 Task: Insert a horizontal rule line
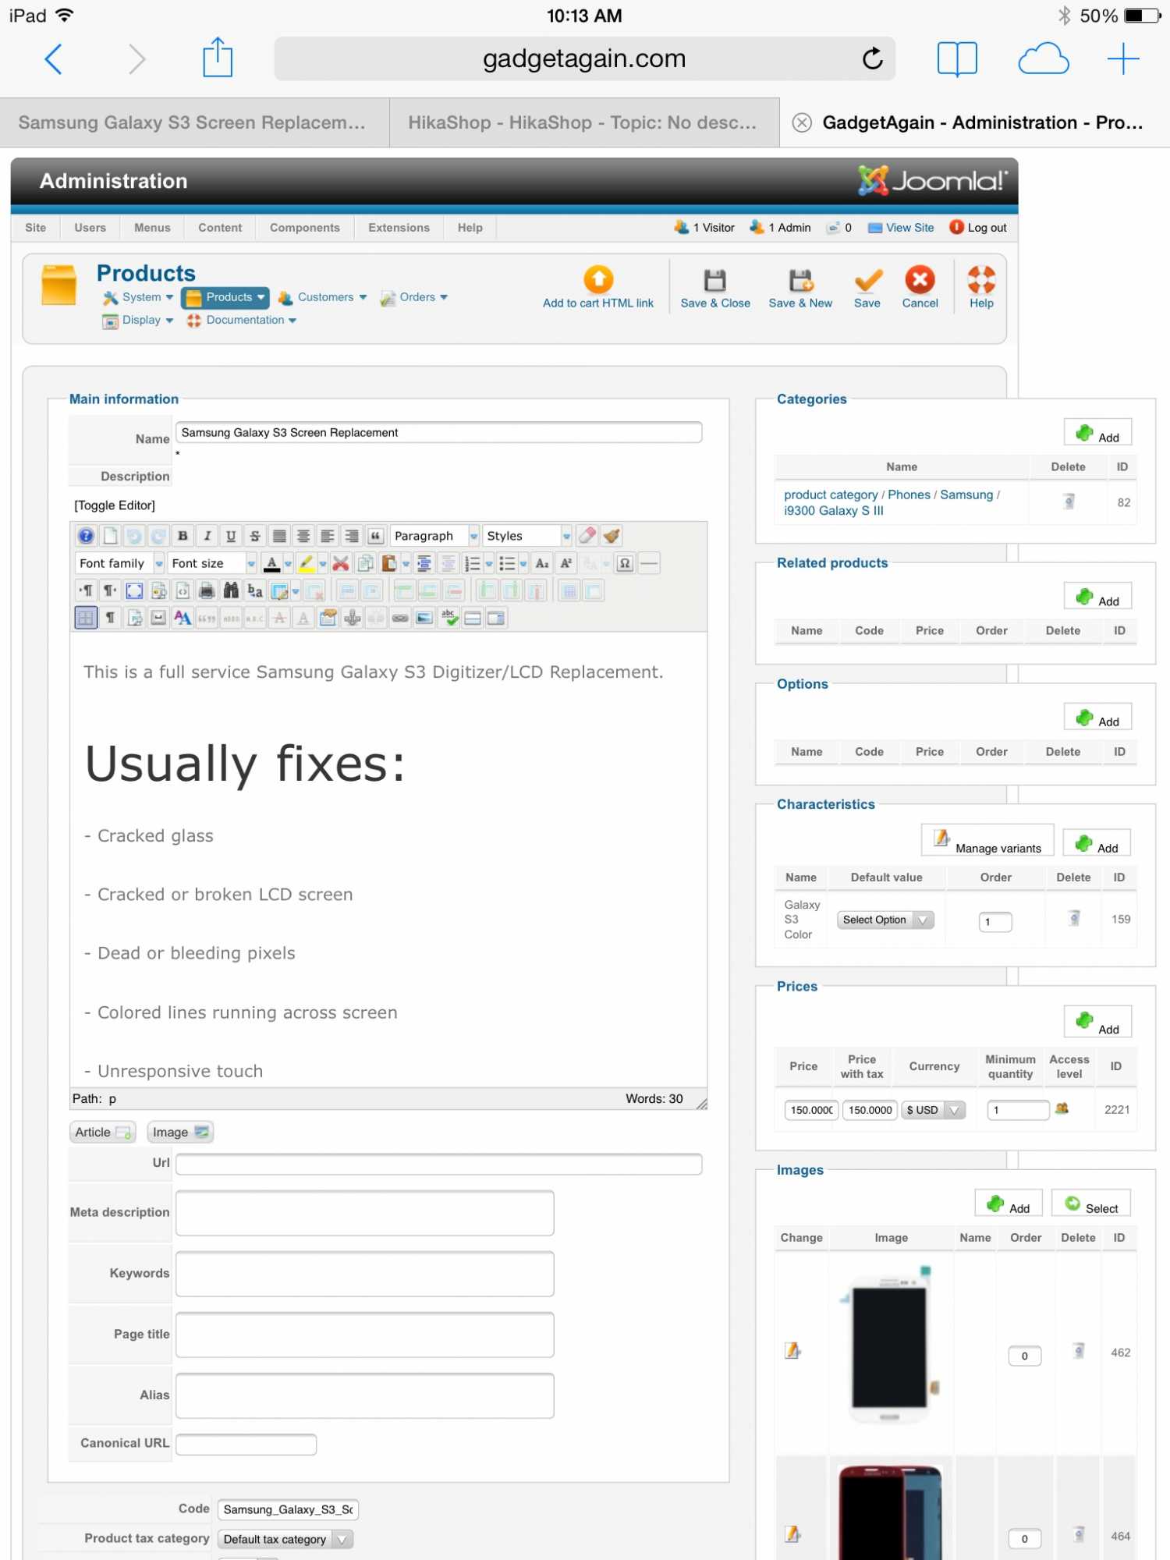[649, 563]
